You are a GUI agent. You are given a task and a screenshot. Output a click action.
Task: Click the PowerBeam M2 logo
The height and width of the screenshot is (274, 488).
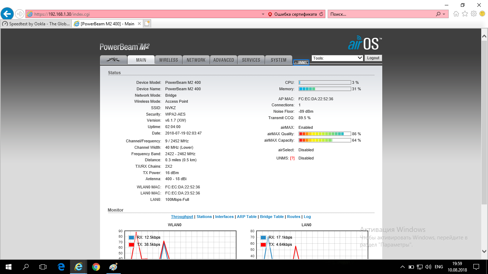pyautogui.click(x=125, y=47)
